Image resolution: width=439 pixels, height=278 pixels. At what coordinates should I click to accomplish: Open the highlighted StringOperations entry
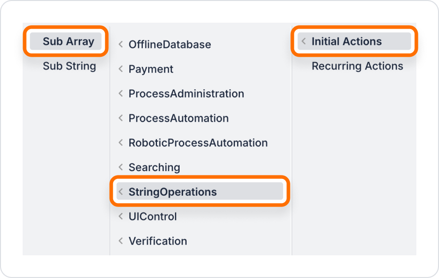[199, 191]
